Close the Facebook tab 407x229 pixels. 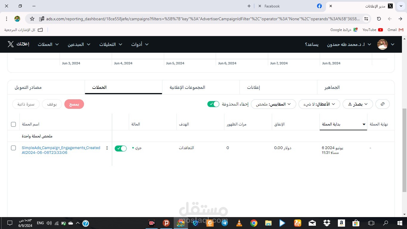[260, 6]
